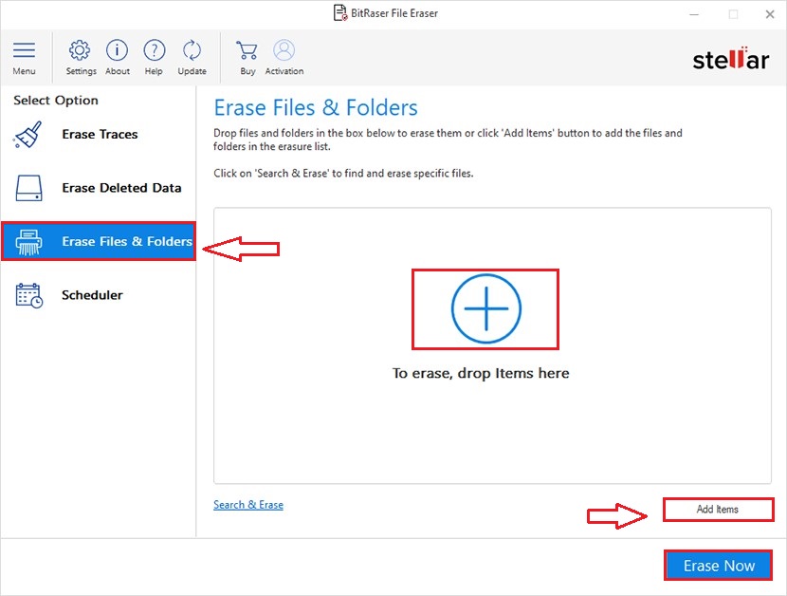The width and height of the screenshot is (787, 596).
Task: Click the BitRaser title bar app icon
Action: click(x=340, y=13)
